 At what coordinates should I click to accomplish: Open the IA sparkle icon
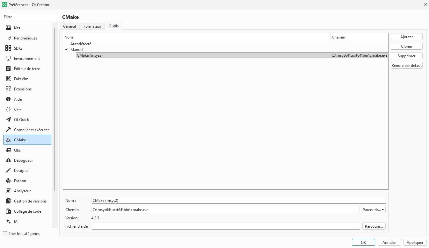click(x=9, y=222)
